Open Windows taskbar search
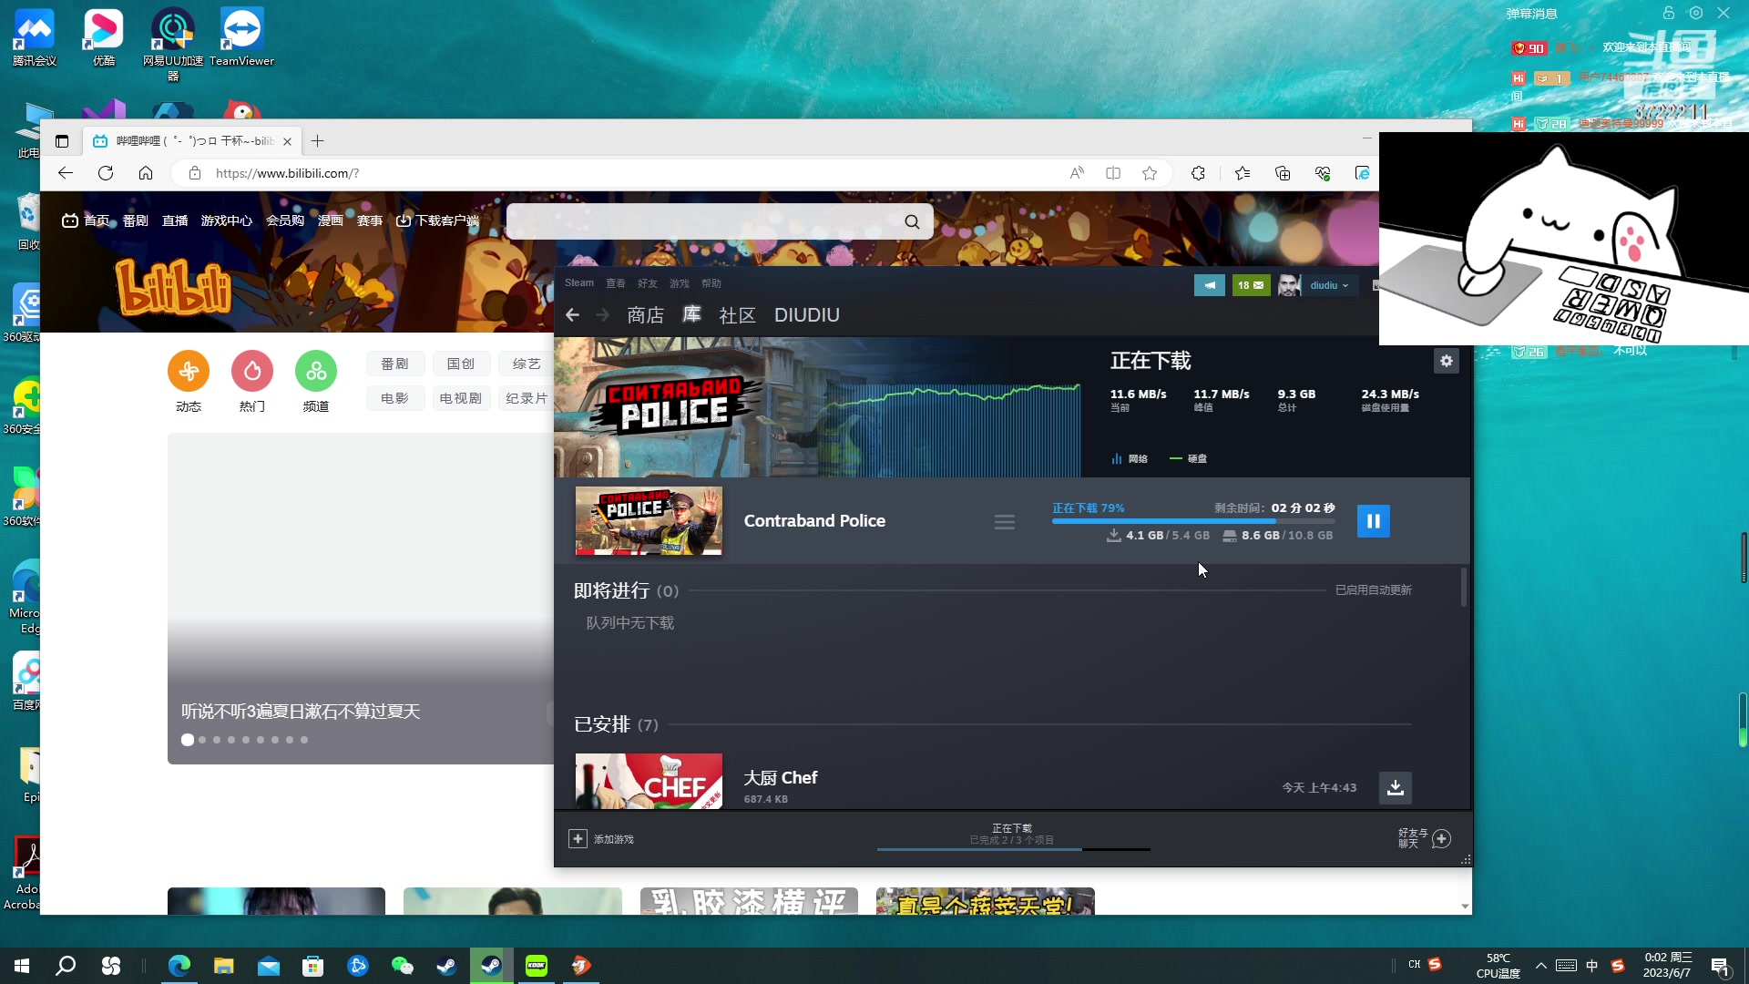This screenshot has height=984, width=1749. pos(66,966)
